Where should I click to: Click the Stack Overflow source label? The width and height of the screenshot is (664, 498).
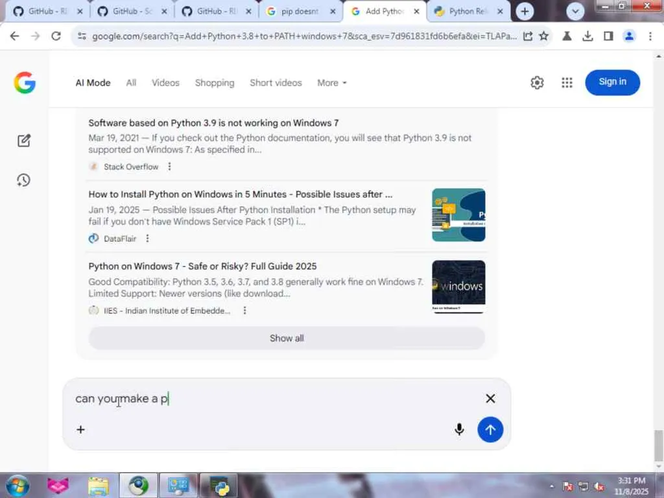[131, 167]
